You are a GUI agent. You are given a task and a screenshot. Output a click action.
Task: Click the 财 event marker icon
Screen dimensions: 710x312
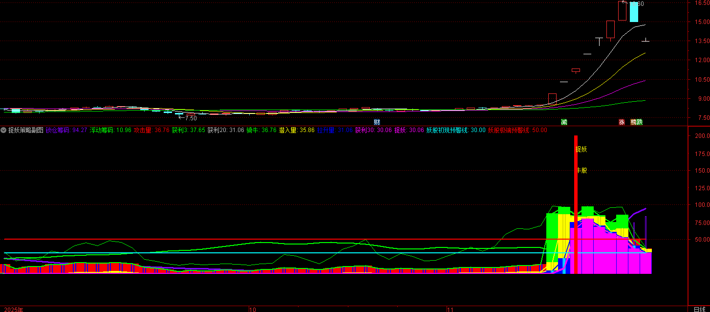[x=377, y=122]
